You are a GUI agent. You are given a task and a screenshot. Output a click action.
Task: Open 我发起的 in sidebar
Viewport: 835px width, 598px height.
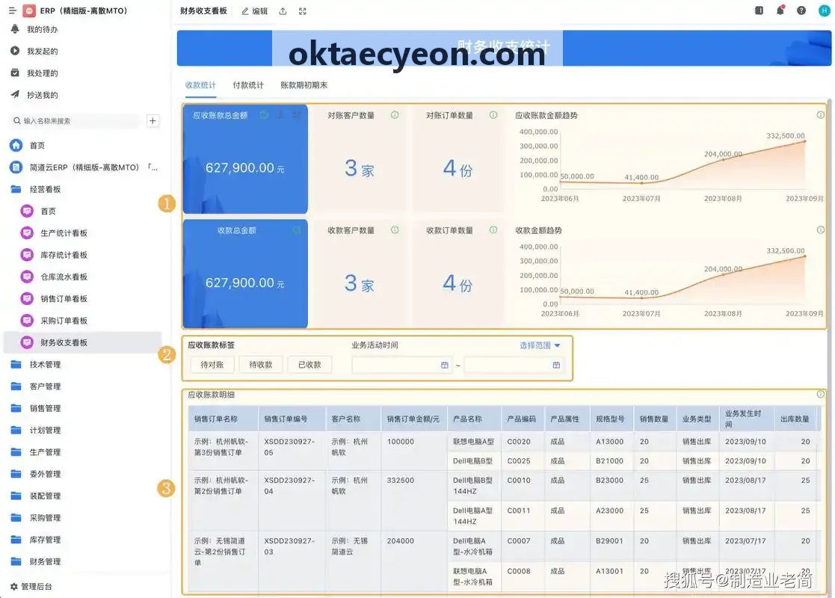pyautogui.click(x=42, y=51)
